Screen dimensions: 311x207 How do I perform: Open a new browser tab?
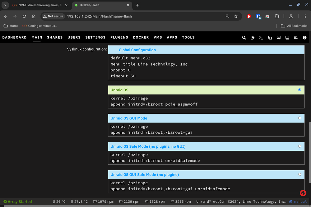tap(137, 5)
